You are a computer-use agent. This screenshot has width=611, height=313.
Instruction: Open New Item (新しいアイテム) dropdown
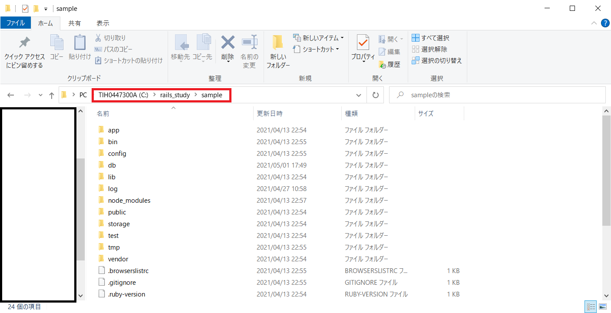click(318, 38)
